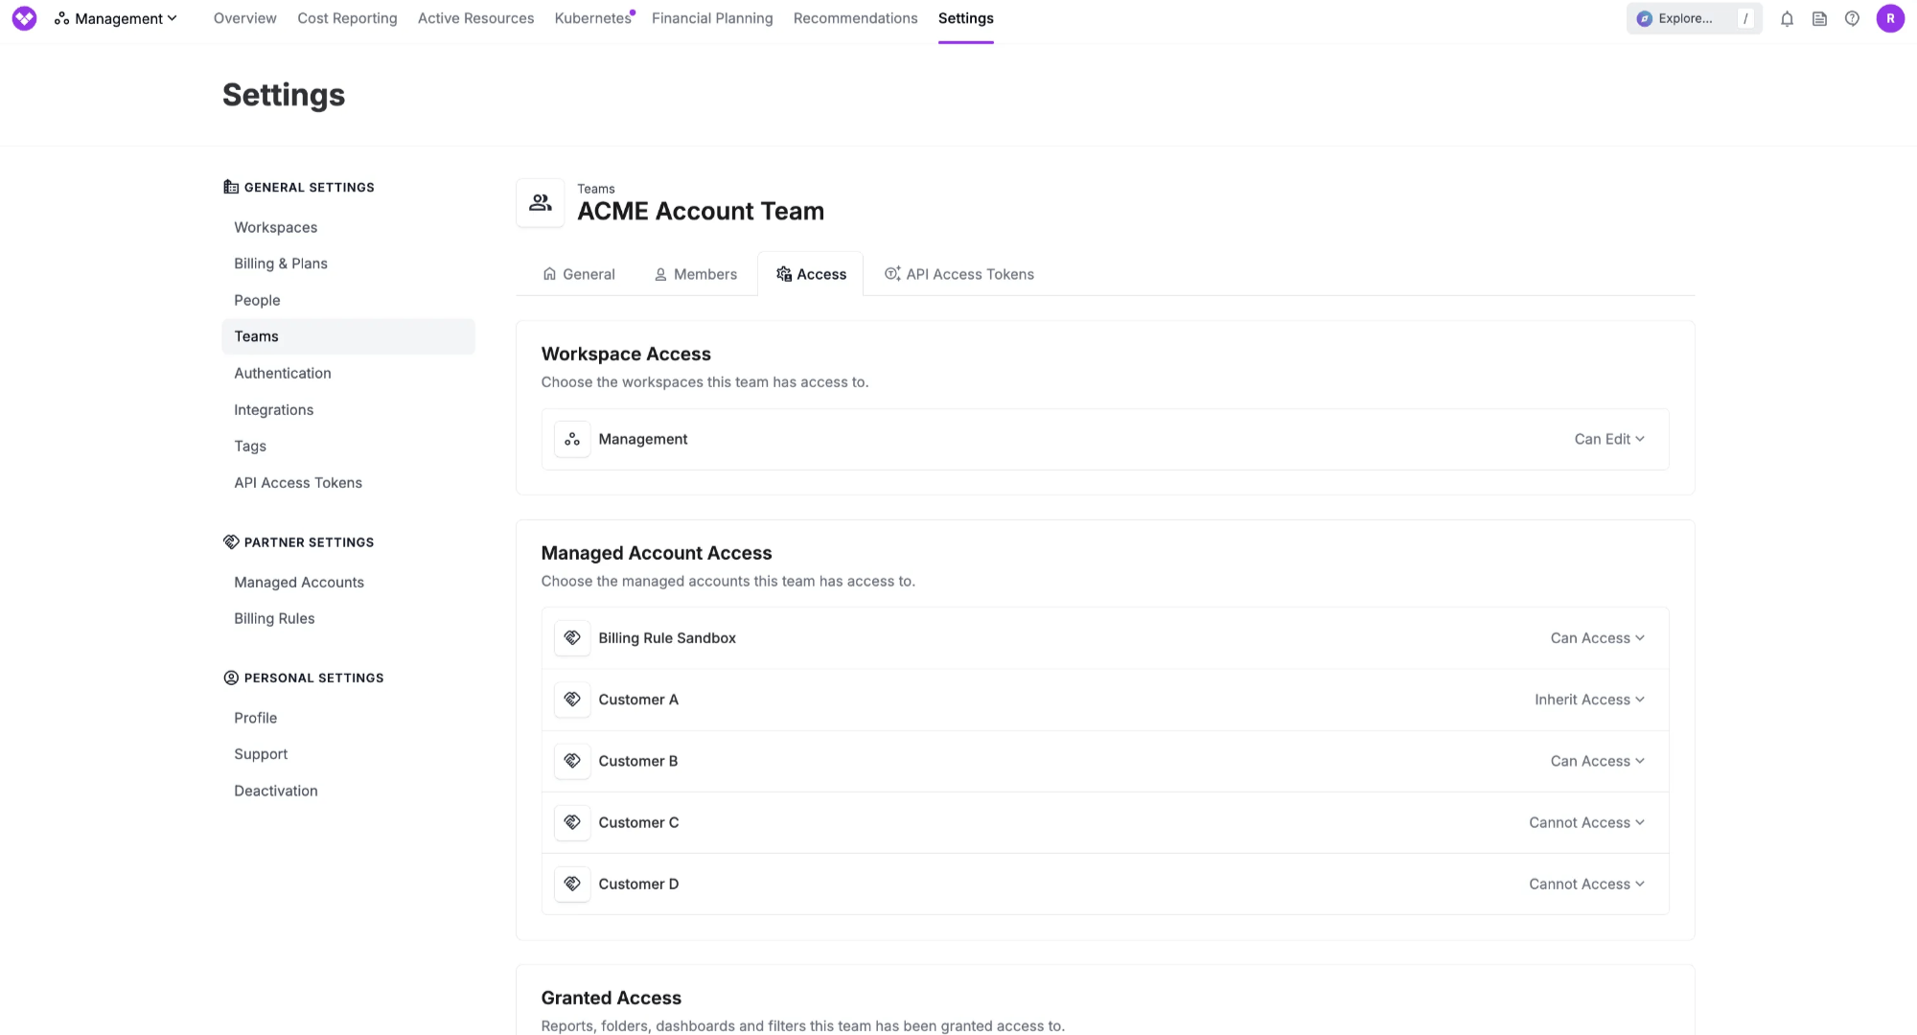Image resolution: width=1917 pixels, height=1035 pixels.
Task: Open the Management workspace switcher dropdown
Action: pyautogui.click(x=116, y=18)
